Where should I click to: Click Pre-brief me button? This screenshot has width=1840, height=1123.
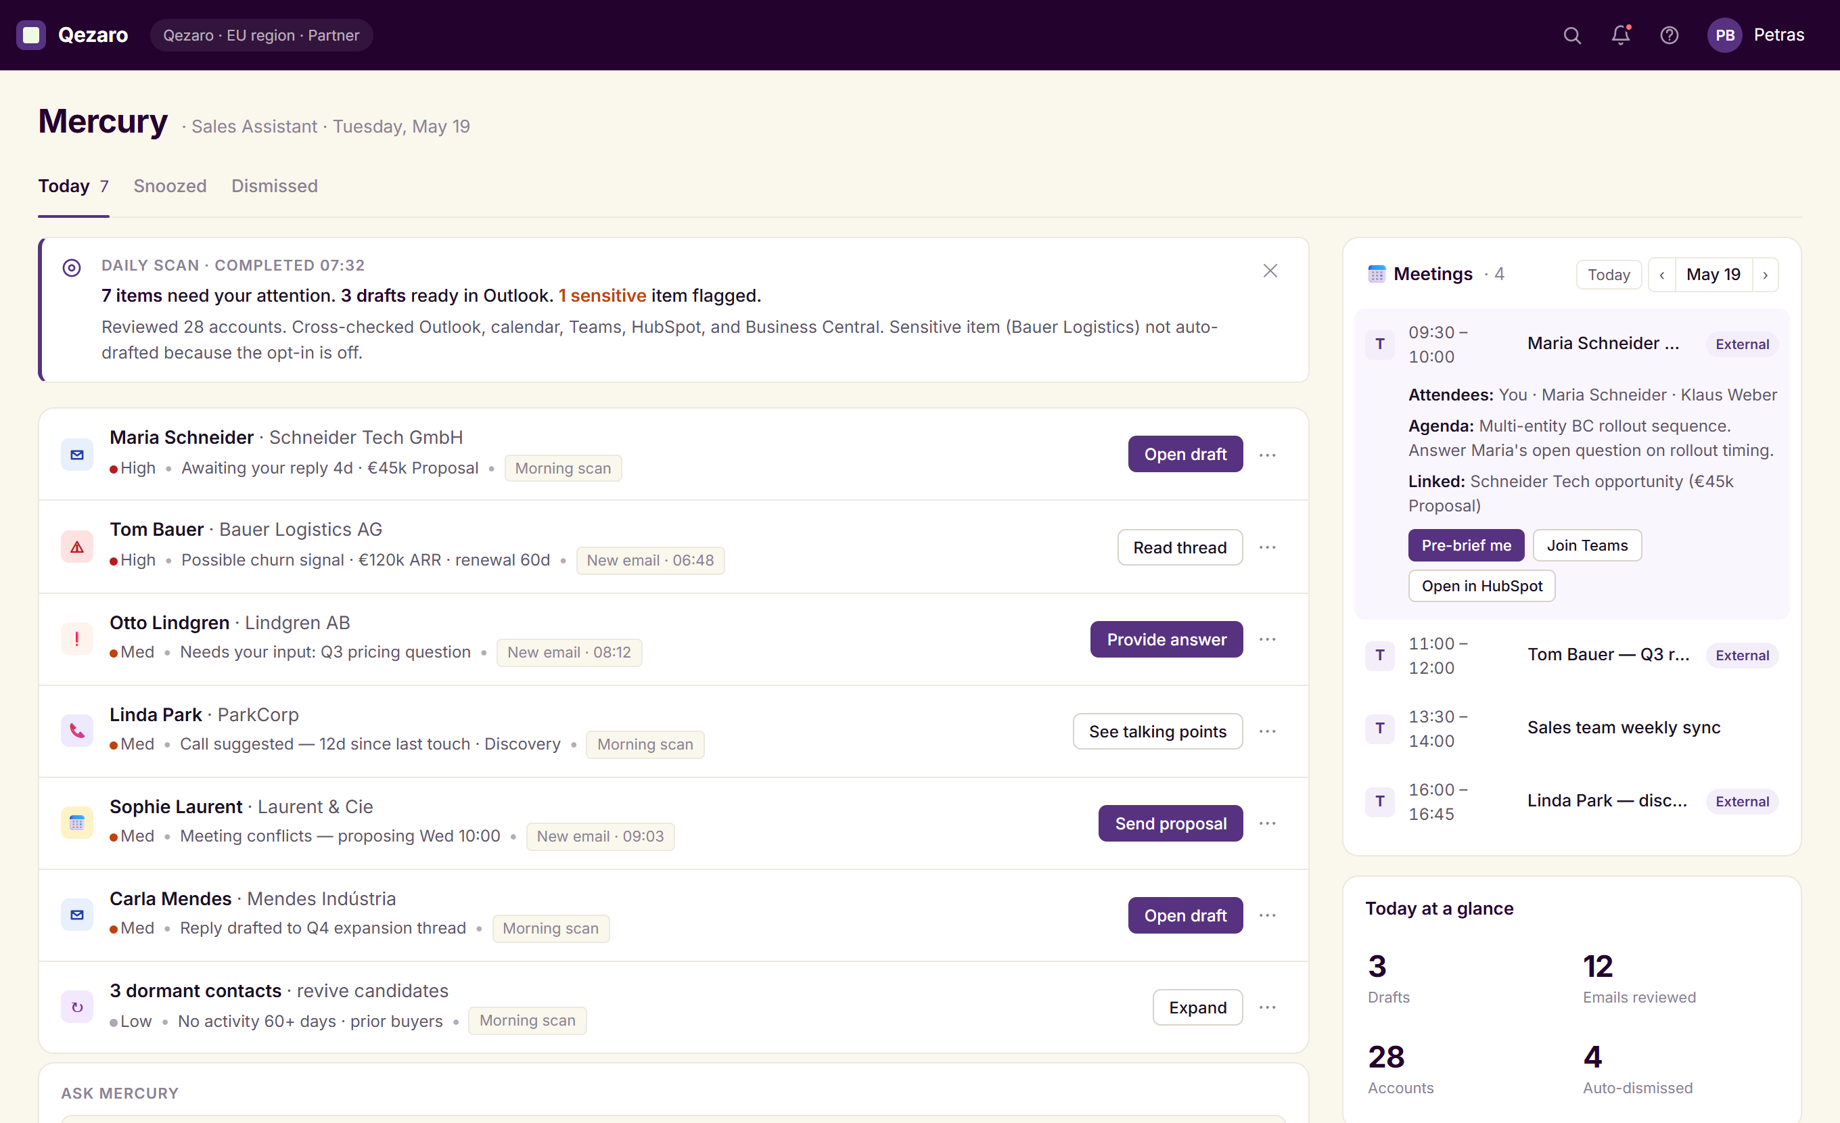coord(1466,545)
